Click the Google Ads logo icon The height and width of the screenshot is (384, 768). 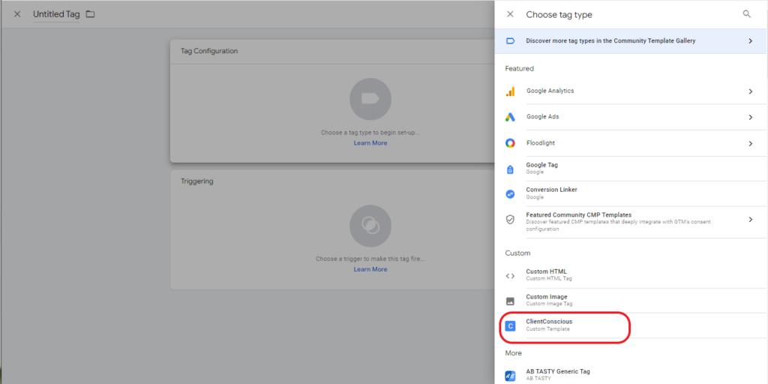pos(510,117)
